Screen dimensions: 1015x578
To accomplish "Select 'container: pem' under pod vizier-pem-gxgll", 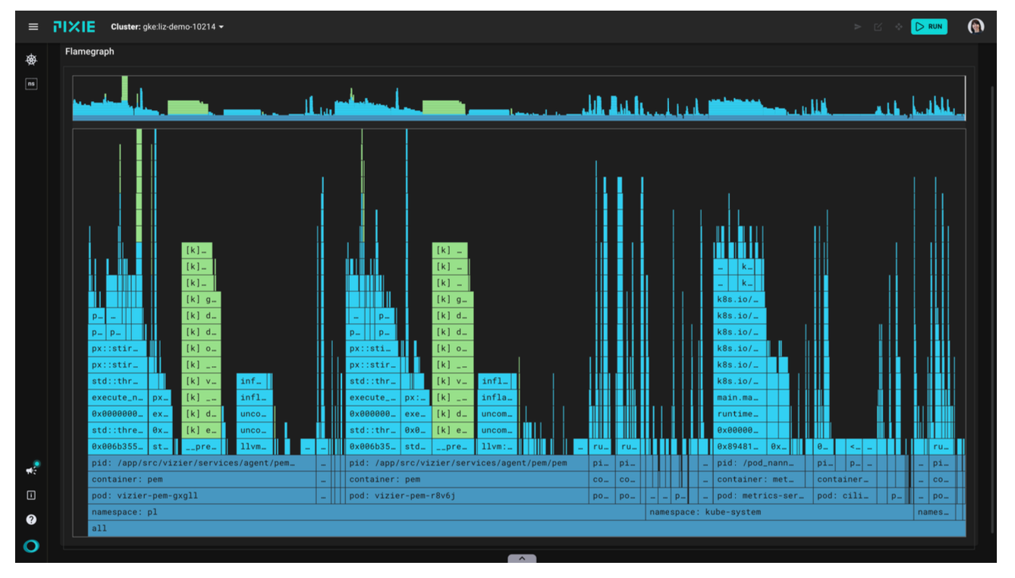I will (x=203, y=479).
